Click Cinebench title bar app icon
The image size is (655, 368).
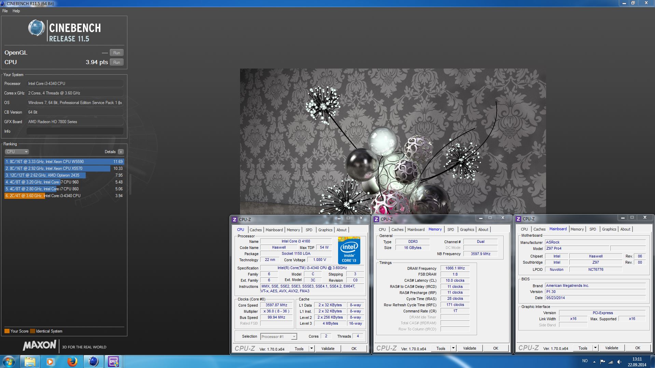coord(3,3)
